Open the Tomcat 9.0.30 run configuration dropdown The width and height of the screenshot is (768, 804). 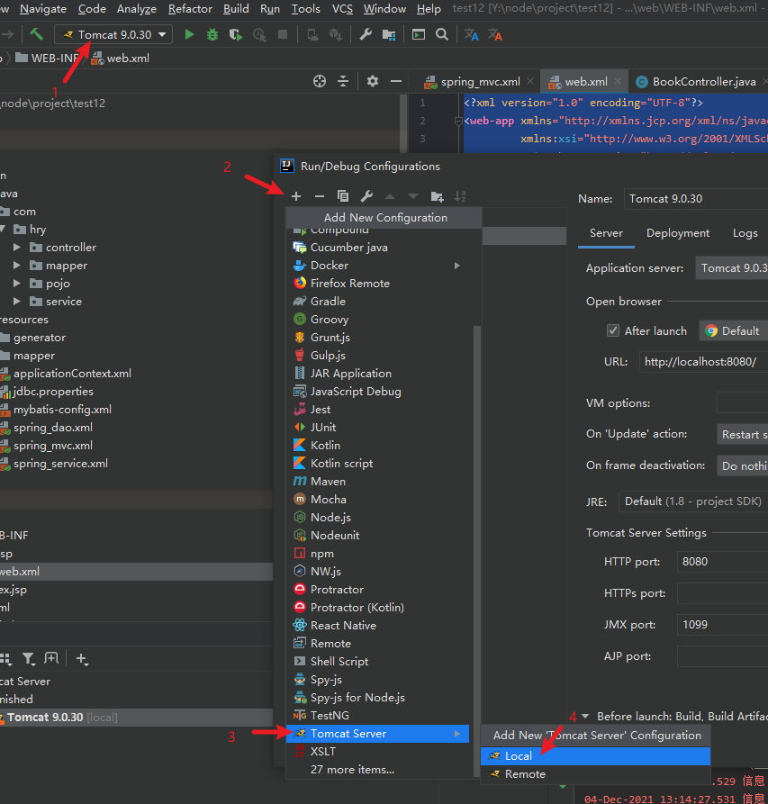point(113,35)
